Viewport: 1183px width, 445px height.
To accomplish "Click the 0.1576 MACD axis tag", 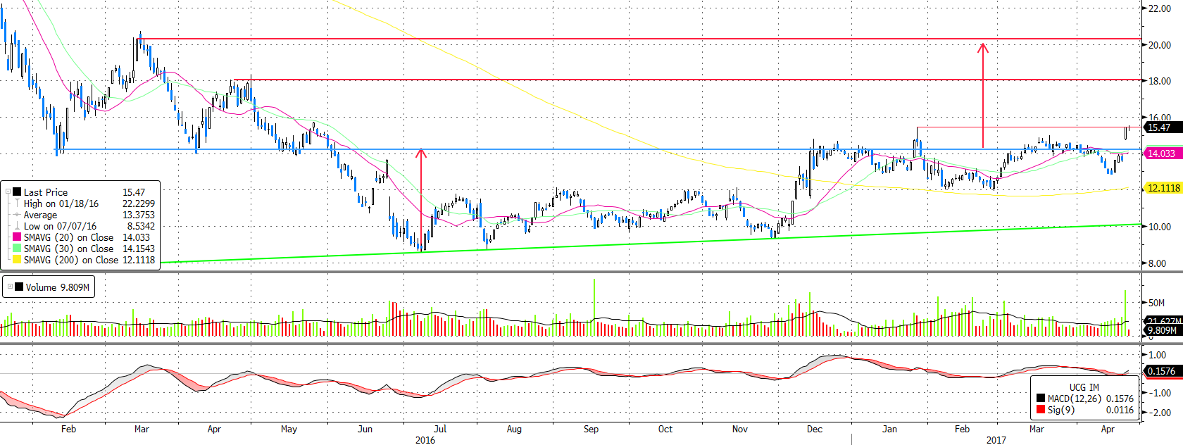I will click(x=1163, y=371).
